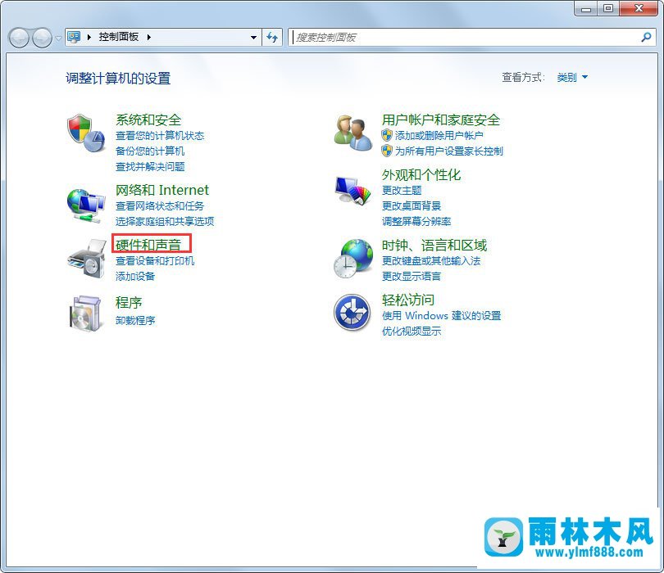Screen dimensions: 664x573
Task: Click the shield icon beside 为所有用户设置家长控制
Action: (387, 151)
